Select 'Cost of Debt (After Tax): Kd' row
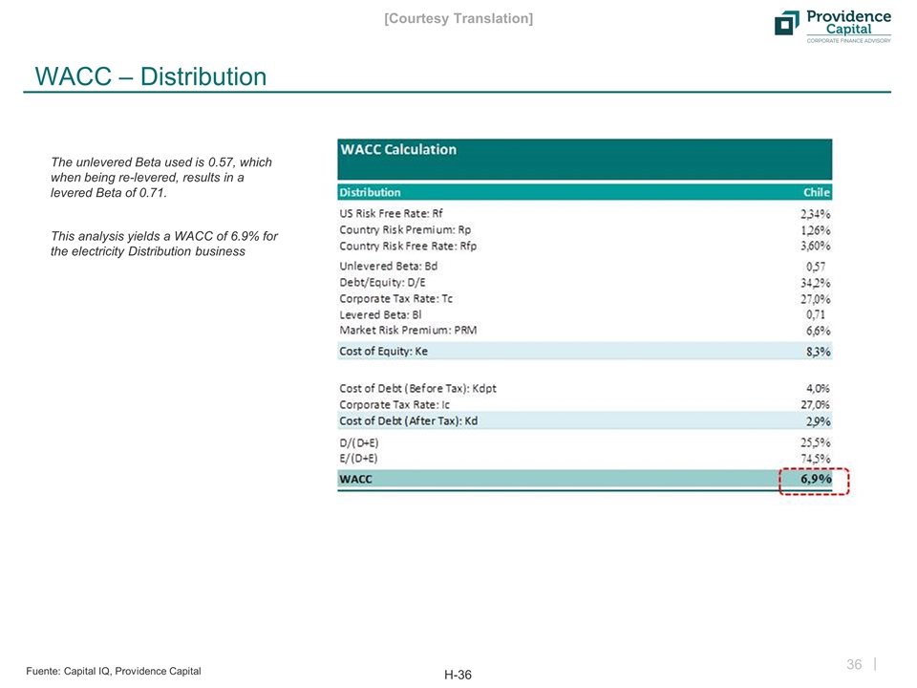This screenshot has width=917, height=688. (x=409, y=421)
